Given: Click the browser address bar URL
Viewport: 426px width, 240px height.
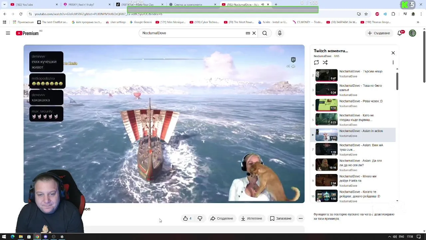Looking at the screenshot, I should click(x=98, y=14).
